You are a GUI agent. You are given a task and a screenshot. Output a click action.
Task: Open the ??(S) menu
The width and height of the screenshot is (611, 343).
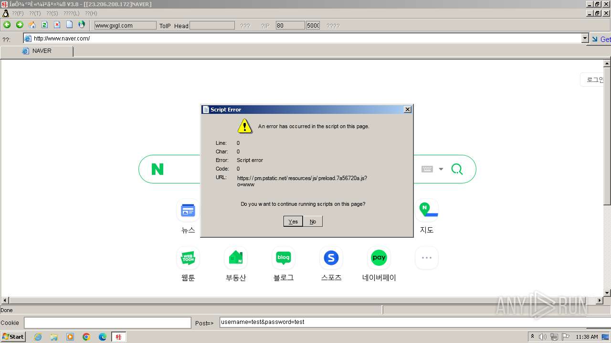pyautogui.click(x=52, y=13)
